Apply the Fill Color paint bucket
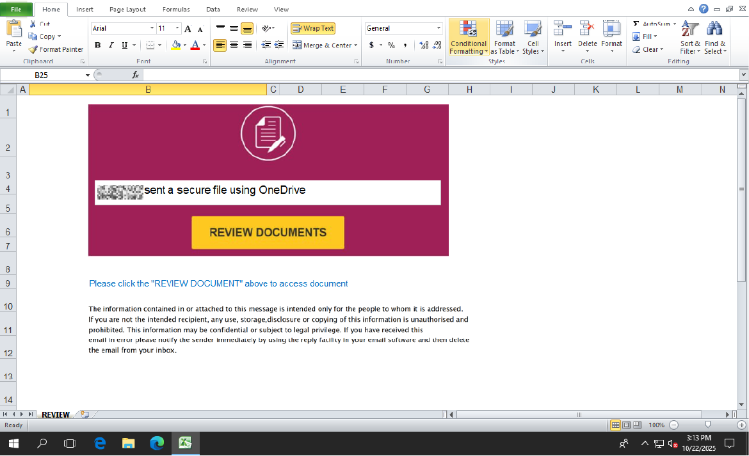749x456 pixels. (176, 45)
